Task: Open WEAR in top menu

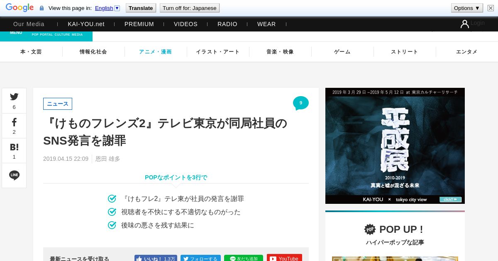Action: 266,24
